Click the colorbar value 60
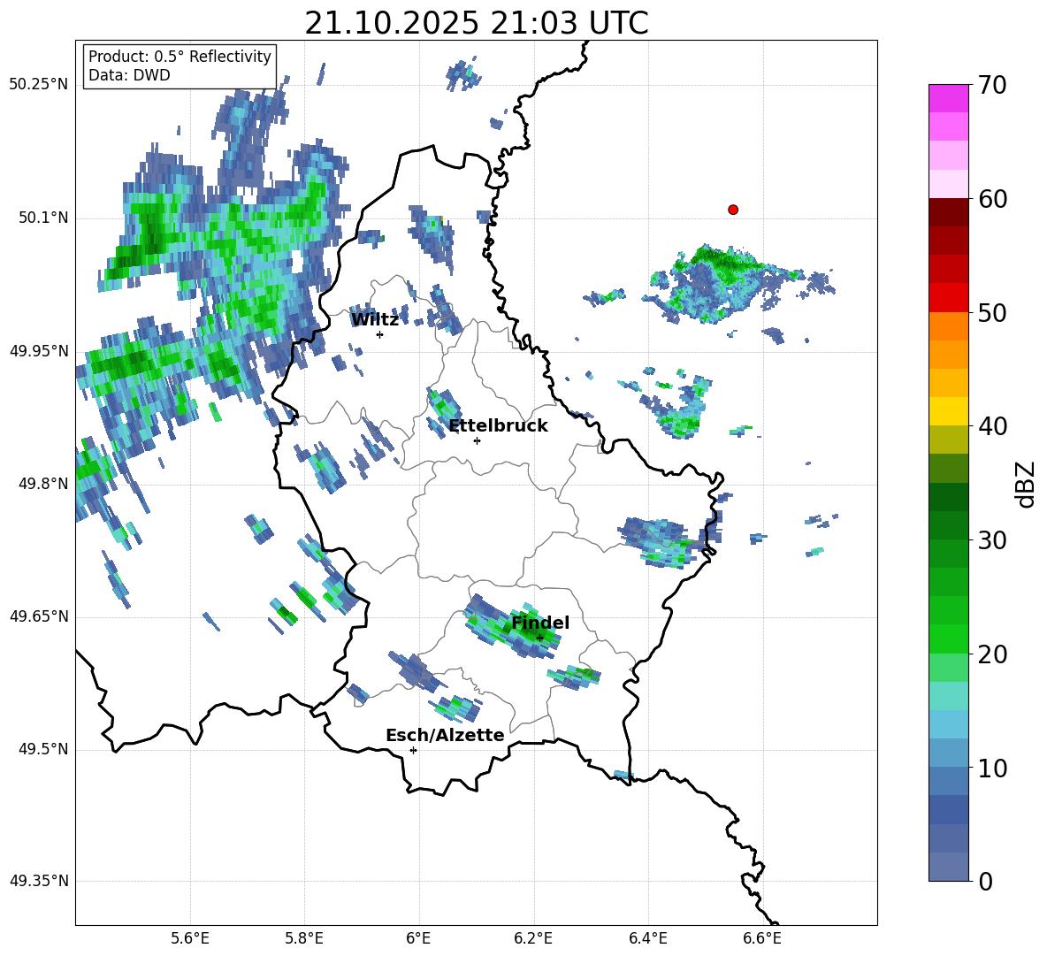1047x956 pixels. 992,199
